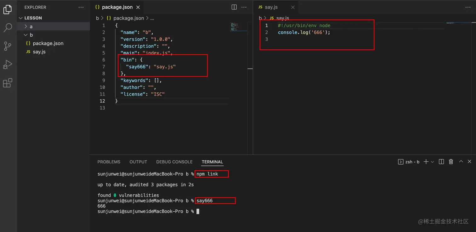
Task: Open the DEBUG CONSOLE panel tab
Action: coord(174,162)
